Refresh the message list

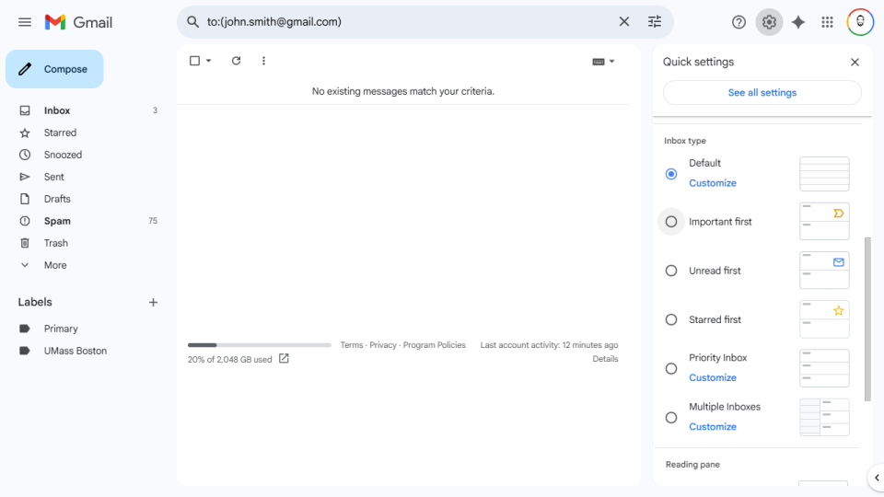click(236, 61)
